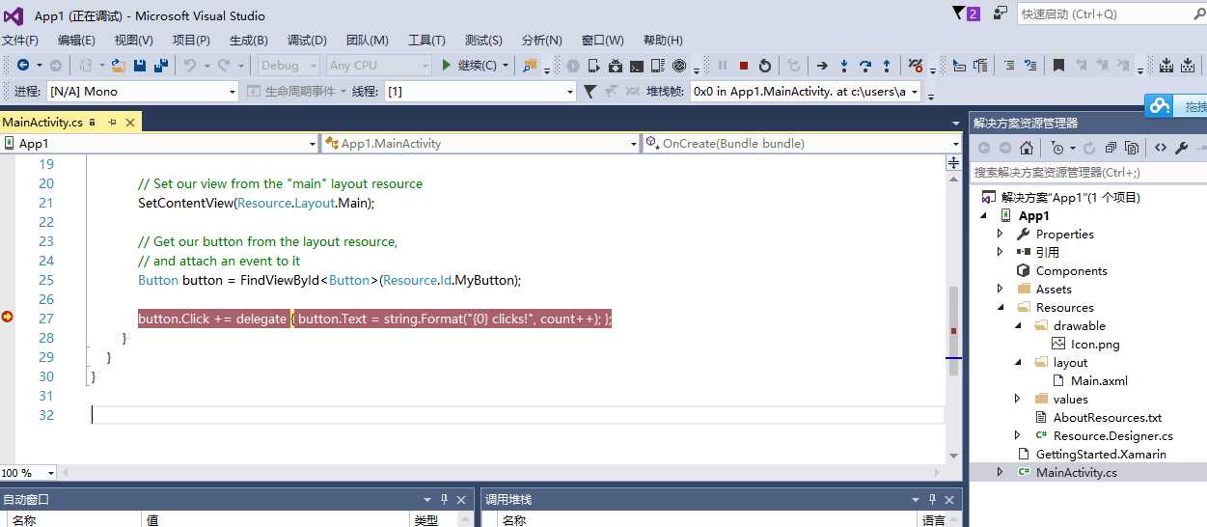Open the 文件(F) menu

[x=20, y=40]
